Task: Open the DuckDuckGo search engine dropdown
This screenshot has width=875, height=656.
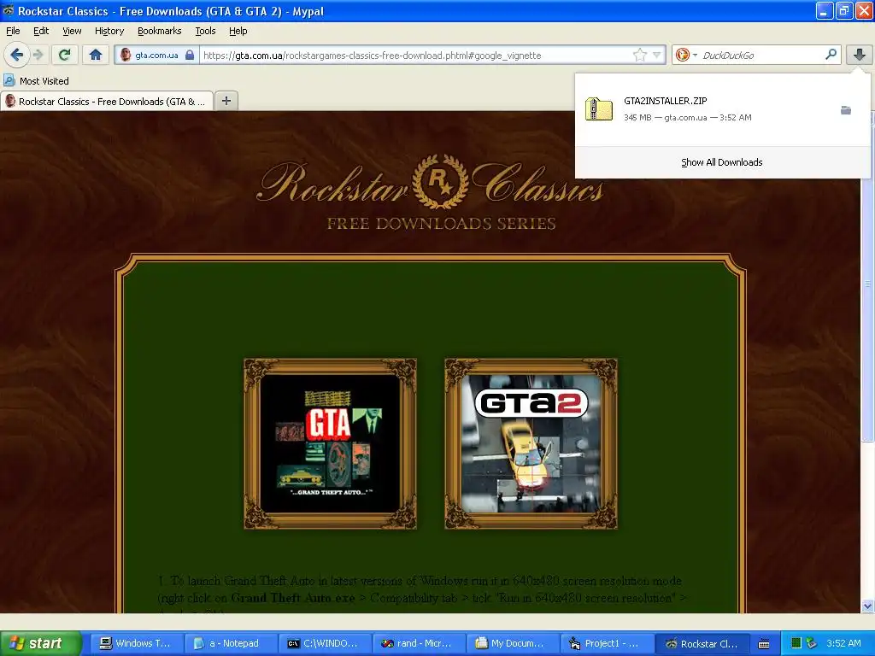Action: (x=686, y=55)
